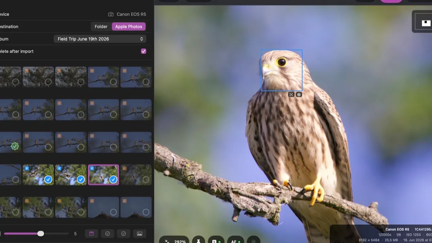Click the focus-point icon under the blue face box
Image resolution: width=432 pixels, height=243 pixels.
pos(291,95)
